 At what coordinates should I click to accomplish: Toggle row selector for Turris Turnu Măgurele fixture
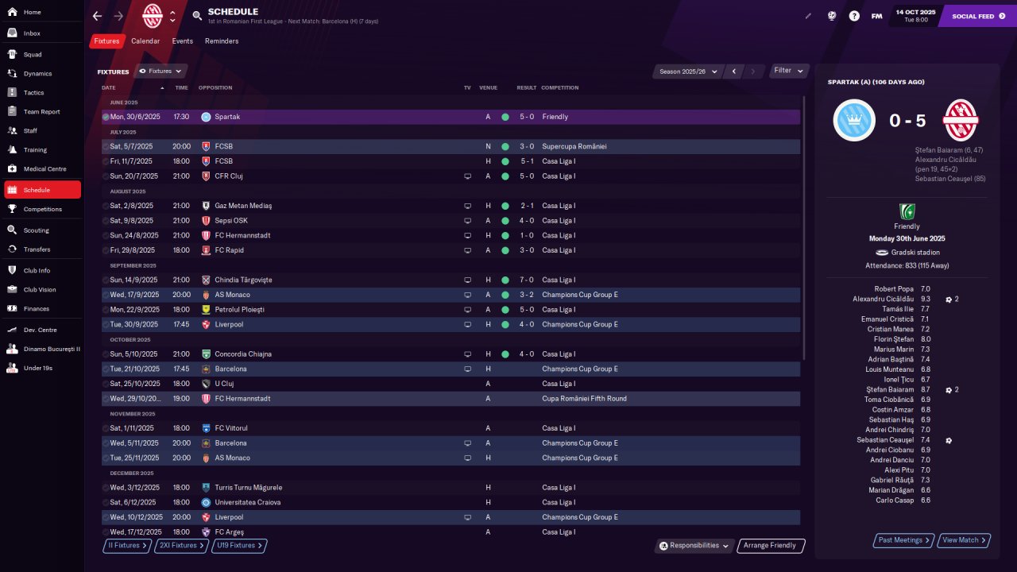click(x=106, y=488)
